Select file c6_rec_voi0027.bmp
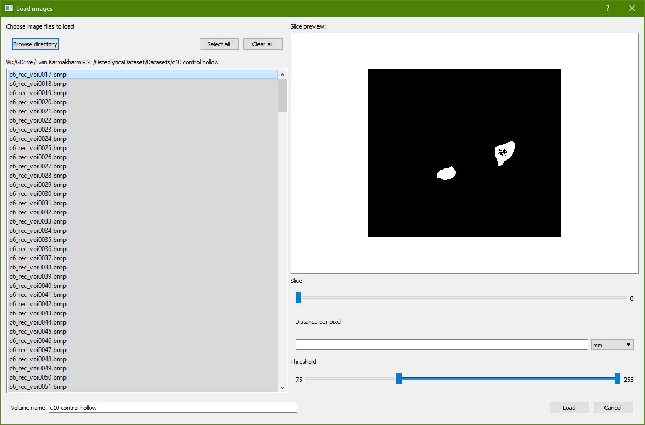 [142, 166]
